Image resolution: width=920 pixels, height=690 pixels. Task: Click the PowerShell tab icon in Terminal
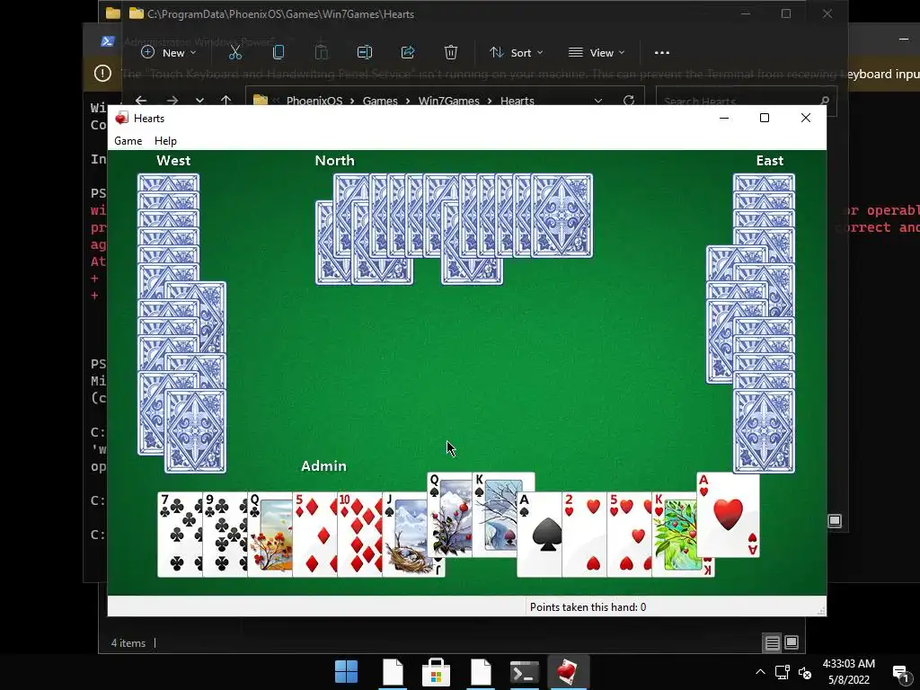[x=108, y=41]
